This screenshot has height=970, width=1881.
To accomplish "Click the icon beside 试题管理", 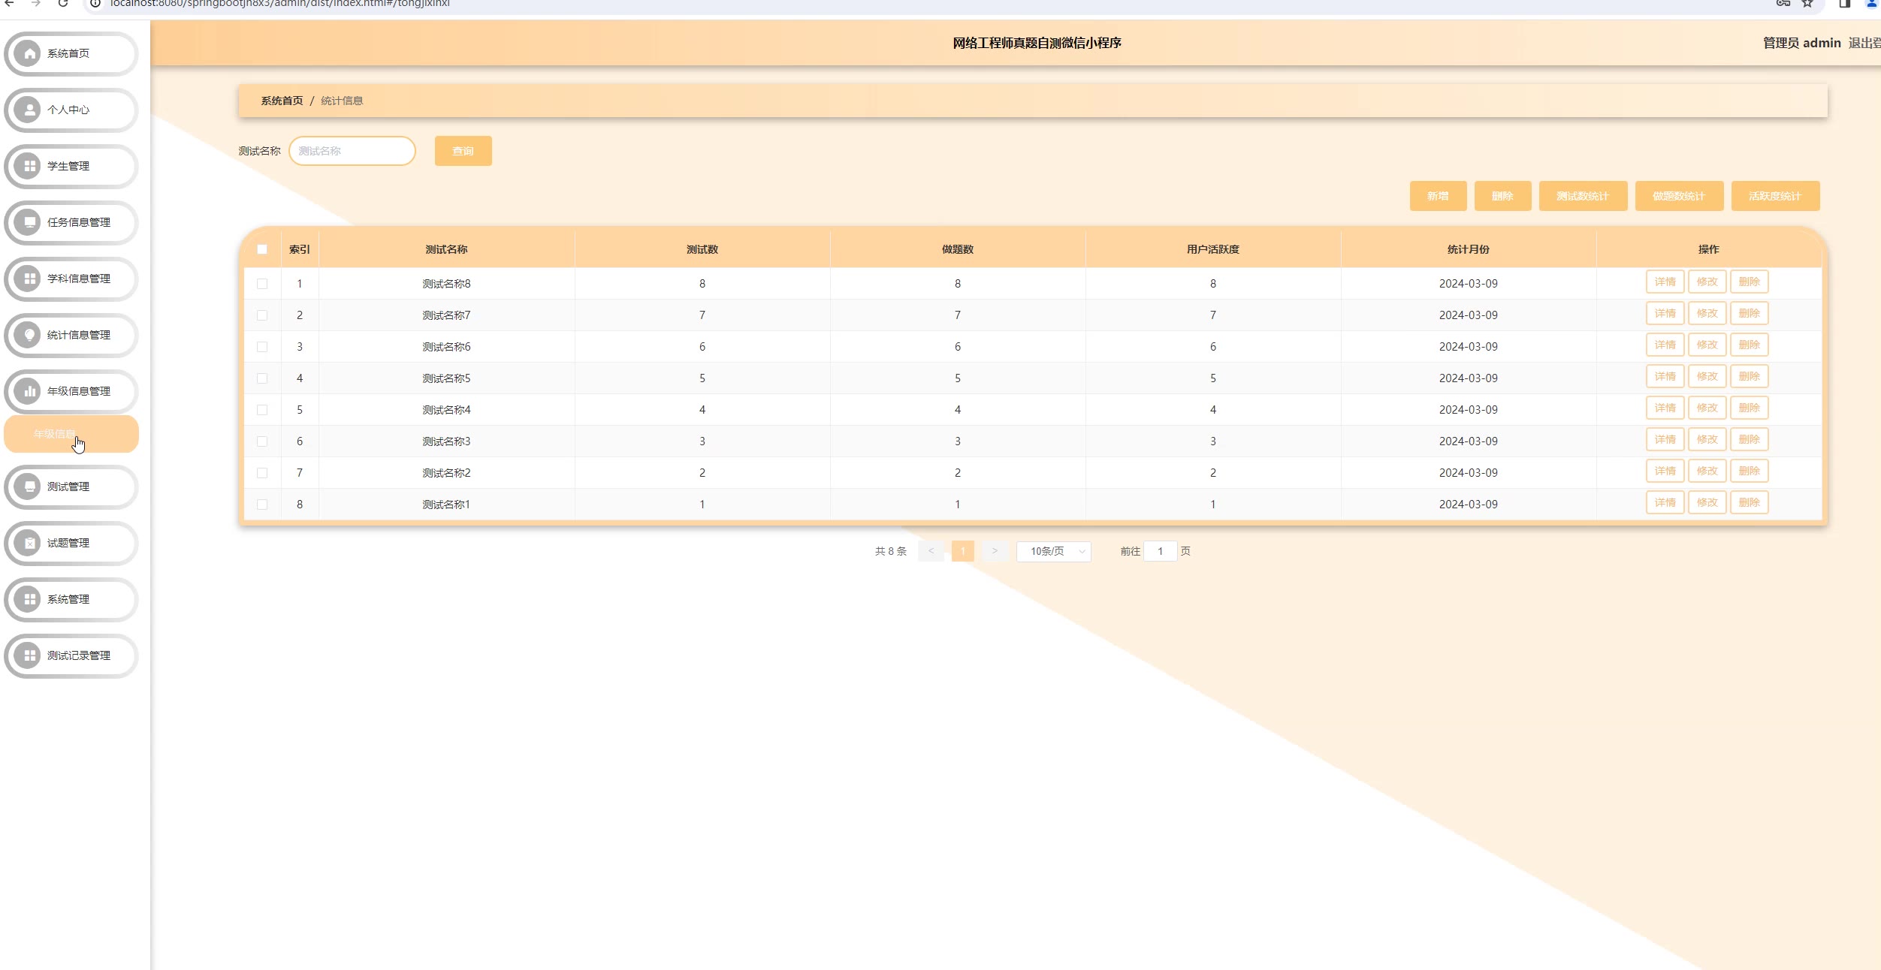I will click(x=29, y=544).
